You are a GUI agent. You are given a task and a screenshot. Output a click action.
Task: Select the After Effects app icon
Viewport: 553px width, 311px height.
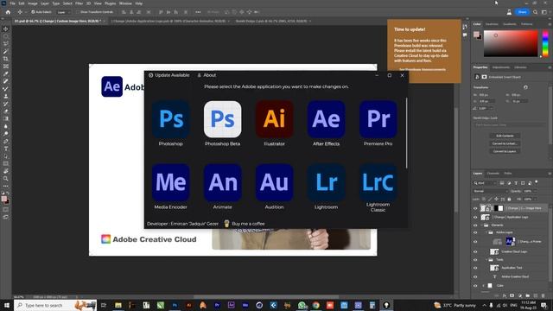[x=327, y=119]
